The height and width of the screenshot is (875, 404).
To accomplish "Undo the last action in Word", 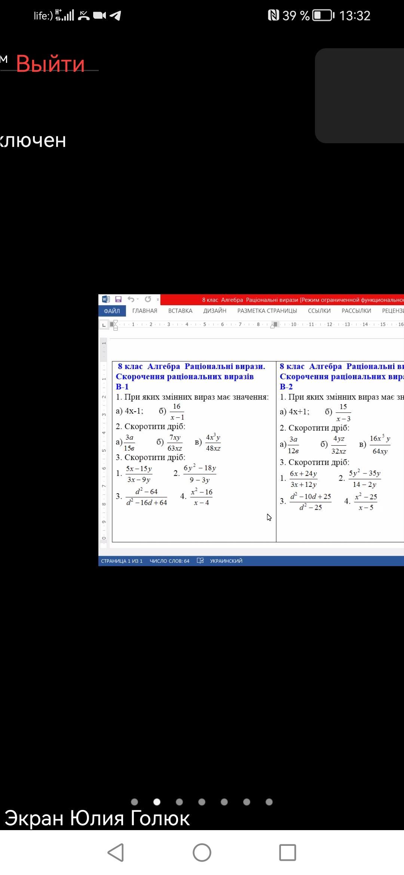I will pos(131,299).
